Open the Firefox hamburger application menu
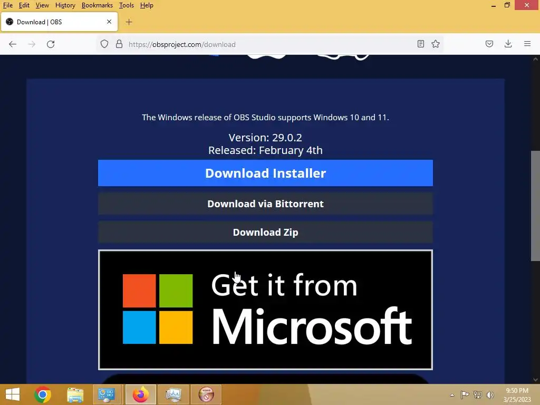This screenshot has height=405, width=540. [x=527, y=44]
